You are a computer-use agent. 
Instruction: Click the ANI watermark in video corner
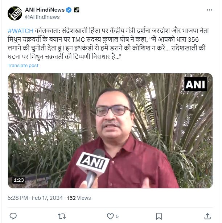(x=196, y=84)
